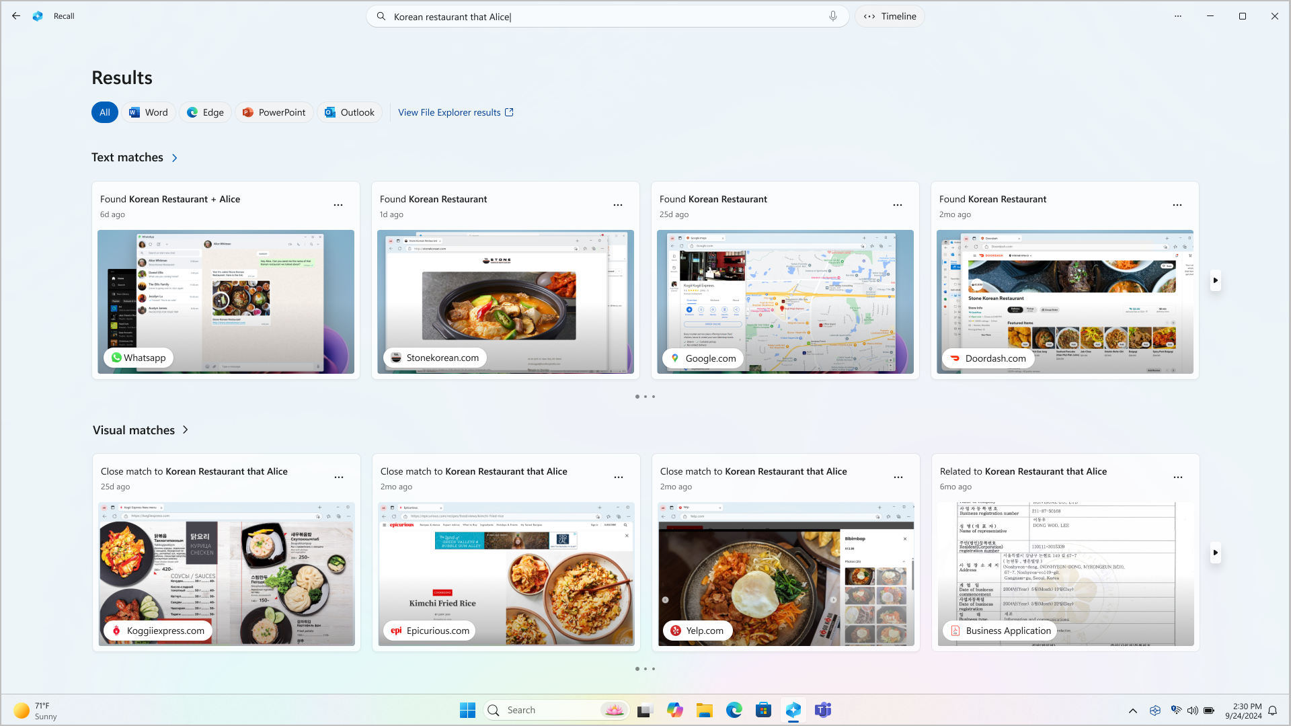Screen dimensions: 1291x726
Task: Open View File Explorer results link
Action: pyautogui.click(x=456, y=112)
